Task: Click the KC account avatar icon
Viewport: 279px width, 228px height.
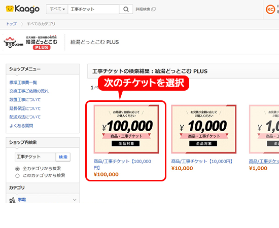Action: click(270, 9)
